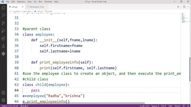The image size is (191, 107).
Task: Change file encoding UTF-8
Action: (164, 106)
